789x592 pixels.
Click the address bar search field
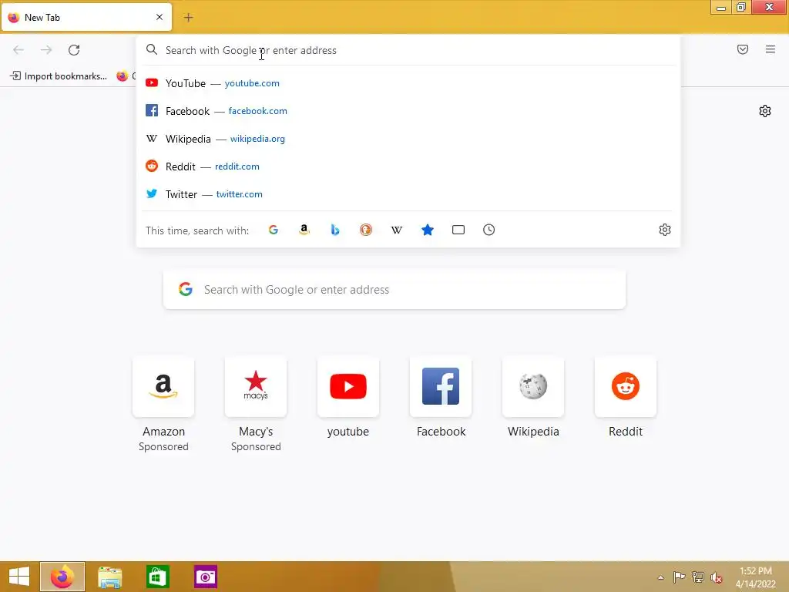tap(408, 50)
